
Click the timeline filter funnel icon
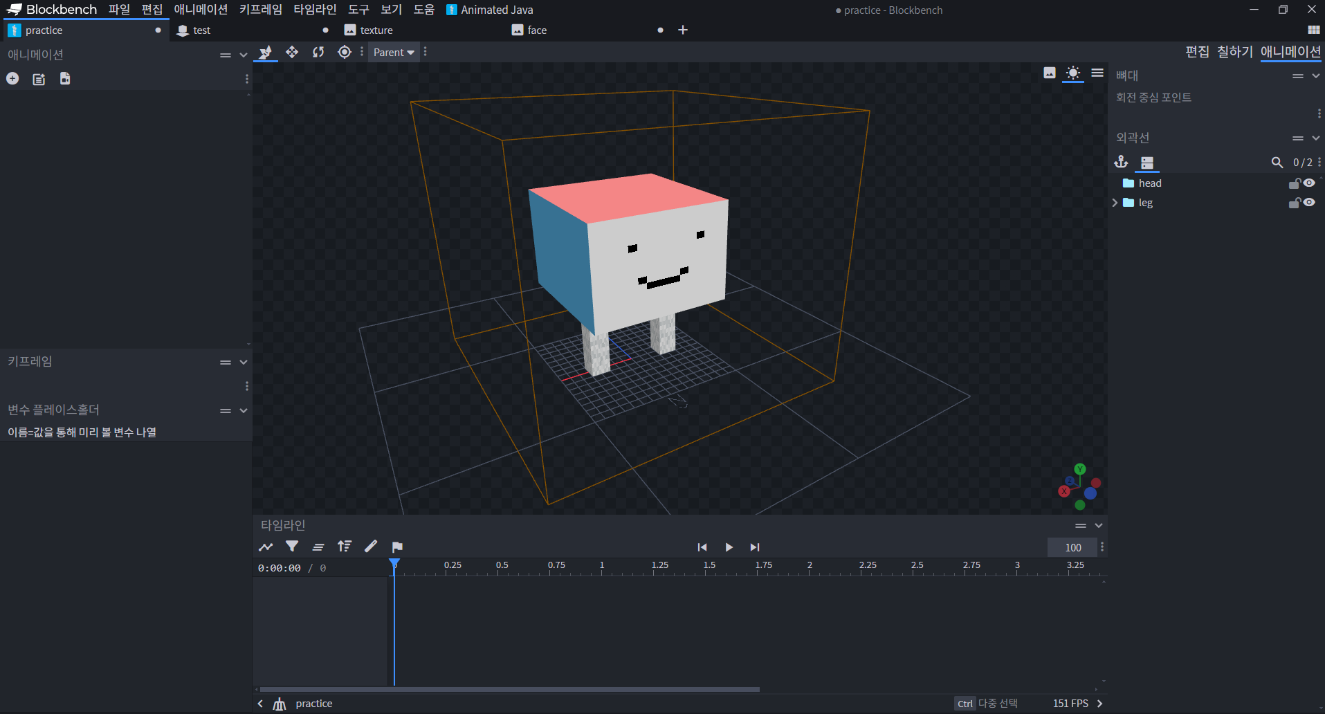point(292,547)
